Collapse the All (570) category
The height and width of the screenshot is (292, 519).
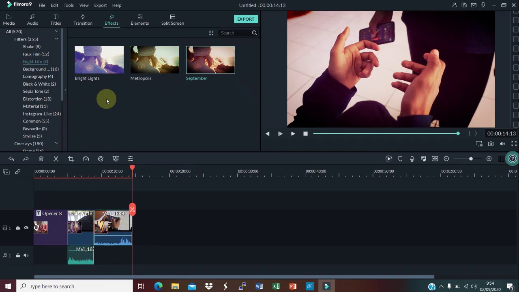click(56, 32)
